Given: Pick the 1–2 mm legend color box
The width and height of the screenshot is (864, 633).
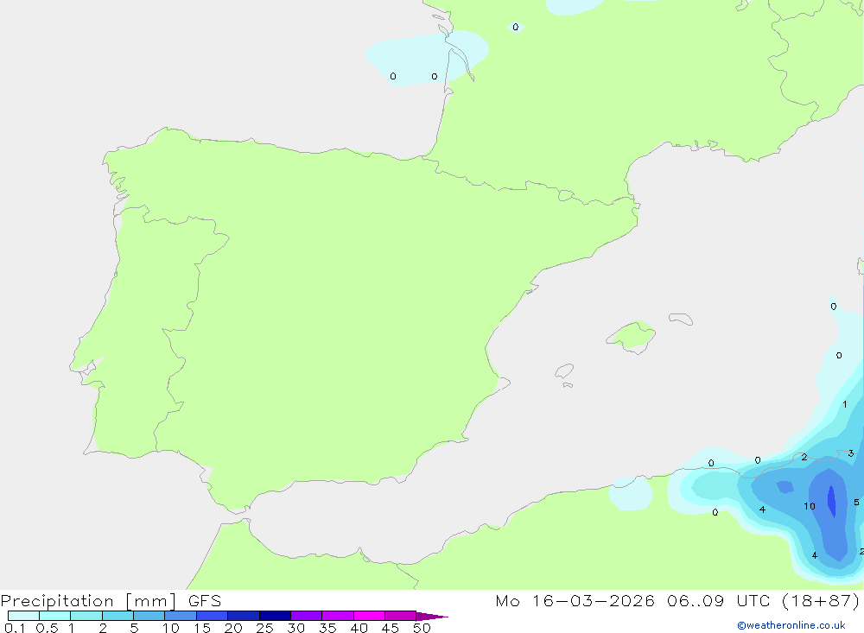Looking at the screenshot, I should [x=86, y=616].
